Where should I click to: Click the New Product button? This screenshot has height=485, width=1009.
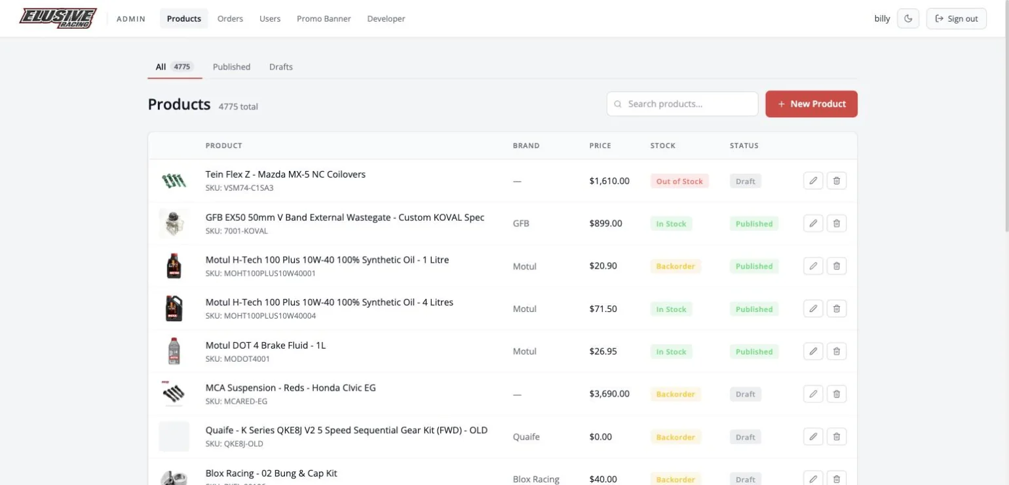pyautogui.click(x=811, y=104)
